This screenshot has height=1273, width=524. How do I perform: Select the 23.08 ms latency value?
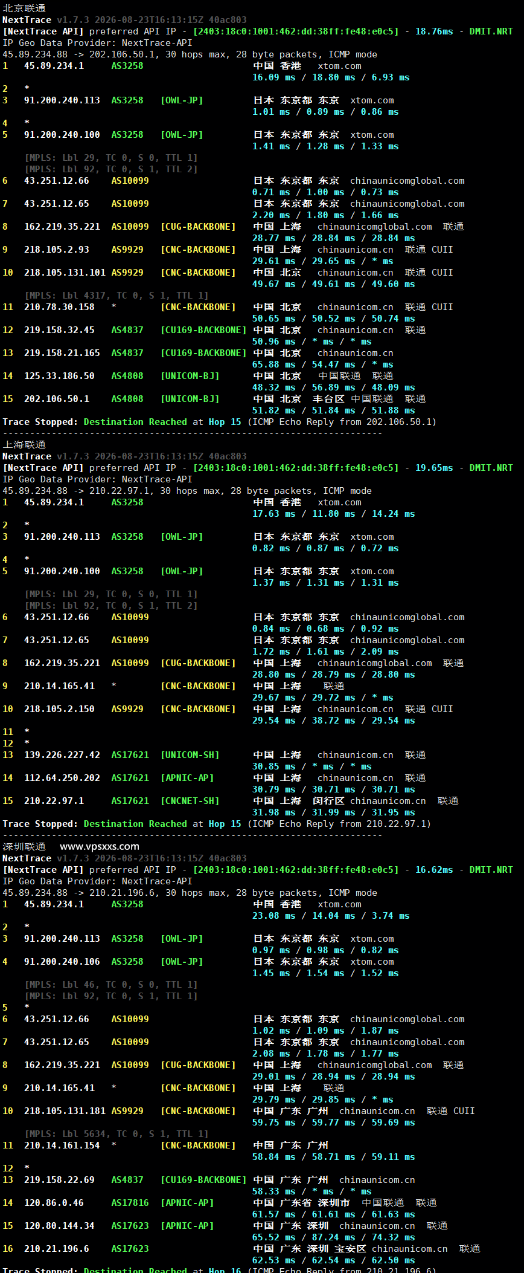[274, 916]
